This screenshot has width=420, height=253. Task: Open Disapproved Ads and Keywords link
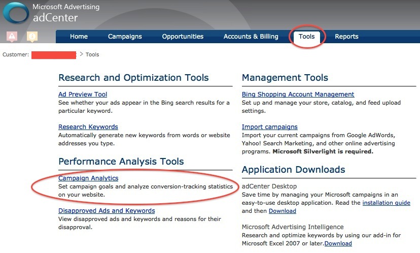click(x=107, y=211)
